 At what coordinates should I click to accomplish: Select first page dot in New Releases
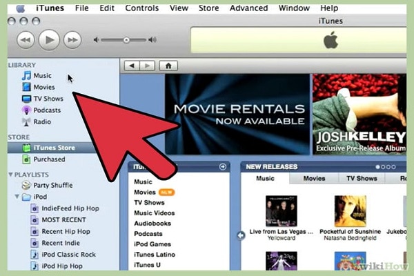click(377, 167)
